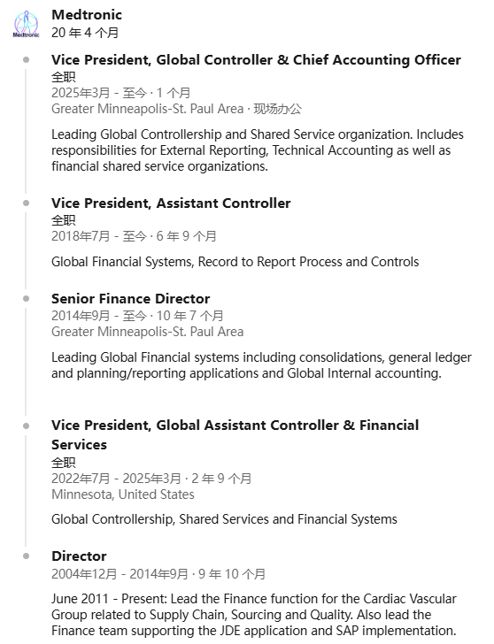
Task: Click the 现场办公 Greater Minneapolis-St. Paul location line
Action: [x=177, y=109]
